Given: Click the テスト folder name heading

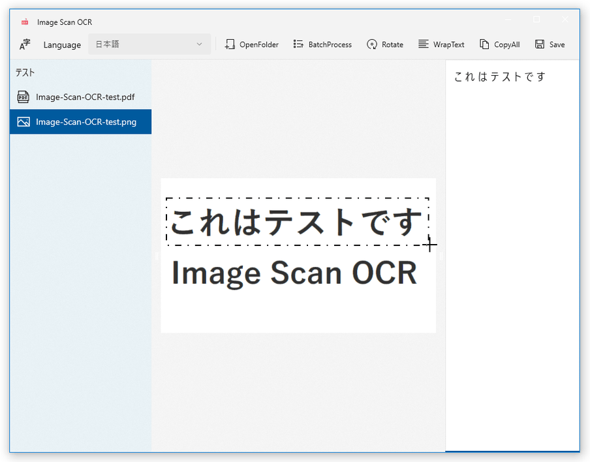Looking at the screenshot, I should tap(25, 72).
